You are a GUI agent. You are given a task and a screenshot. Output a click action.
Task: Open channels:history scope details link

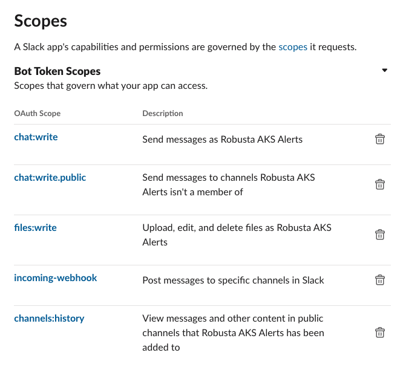(49, 318)
